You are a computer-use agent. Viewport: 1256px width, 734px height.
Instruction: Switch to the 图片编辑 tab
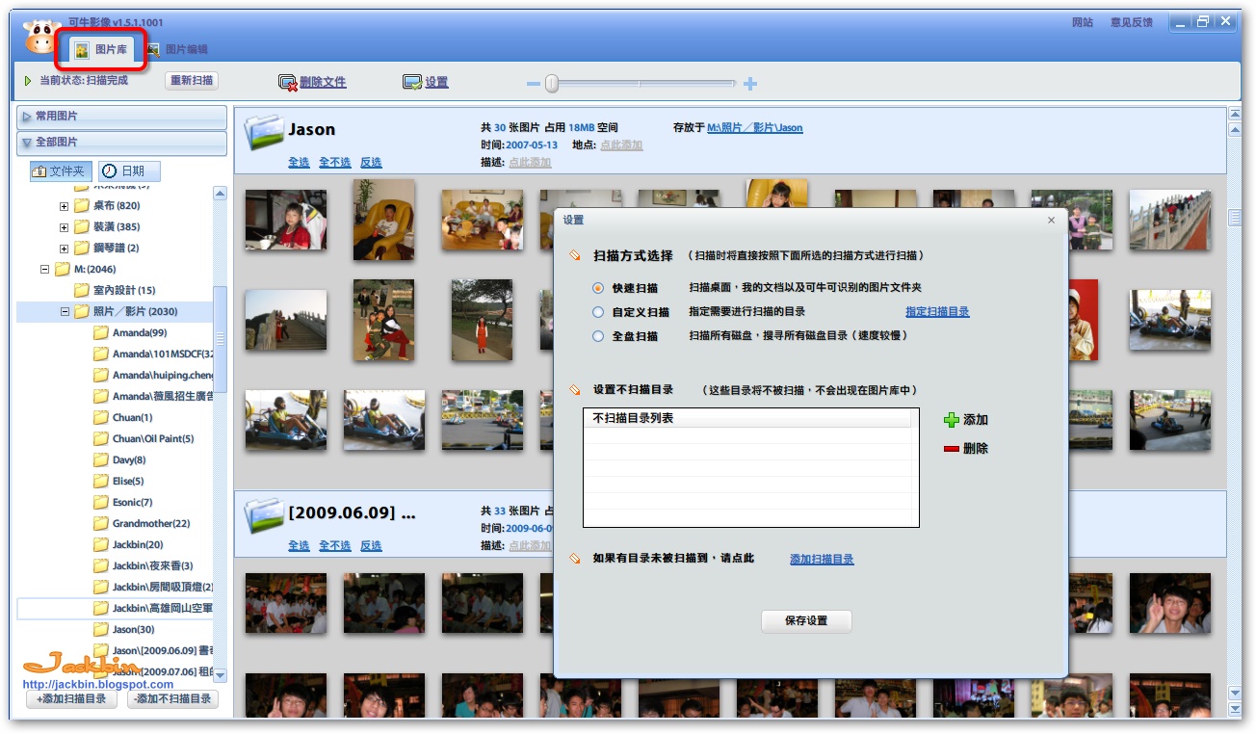(x=177, y=49)
